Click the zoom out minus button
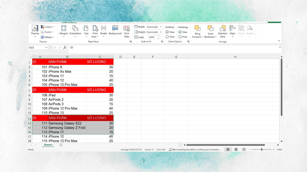This screenshot has width=307, height=172. pos(250,149)
